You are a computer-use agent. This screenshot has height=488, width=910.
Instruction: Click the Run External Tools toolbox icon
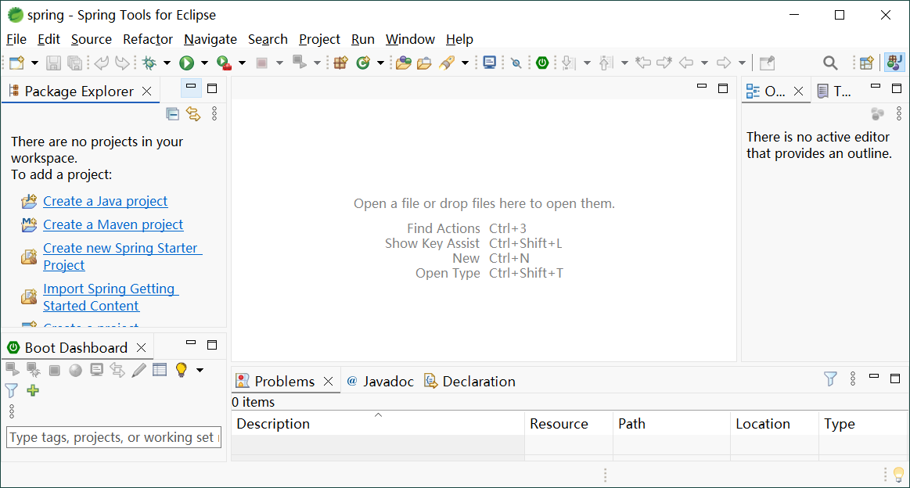tap(224, 63)
